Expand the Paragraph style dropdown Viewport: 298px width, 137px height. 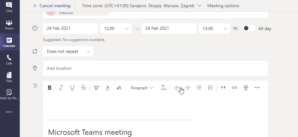point(142,88)
